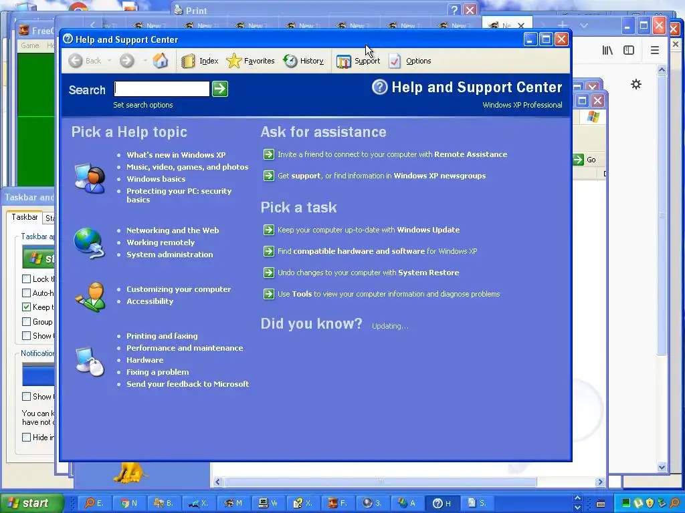Add a new tab with the plus button
The image size is (685, 513).
(563, 25)
